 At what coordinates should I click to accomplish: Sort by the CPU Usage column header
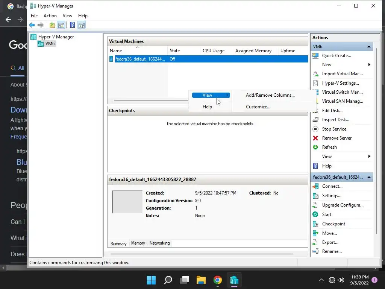tap(217, 51)
